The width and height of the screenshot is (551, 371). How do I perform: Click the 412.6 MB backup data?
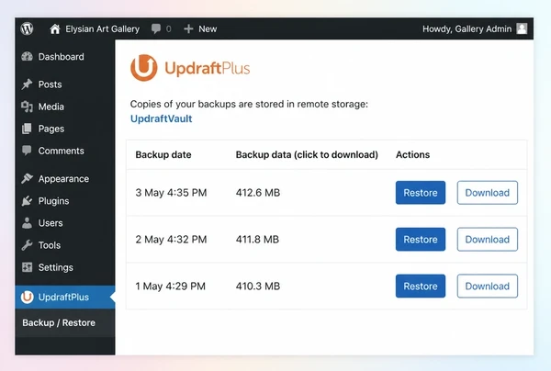point(257,193)
